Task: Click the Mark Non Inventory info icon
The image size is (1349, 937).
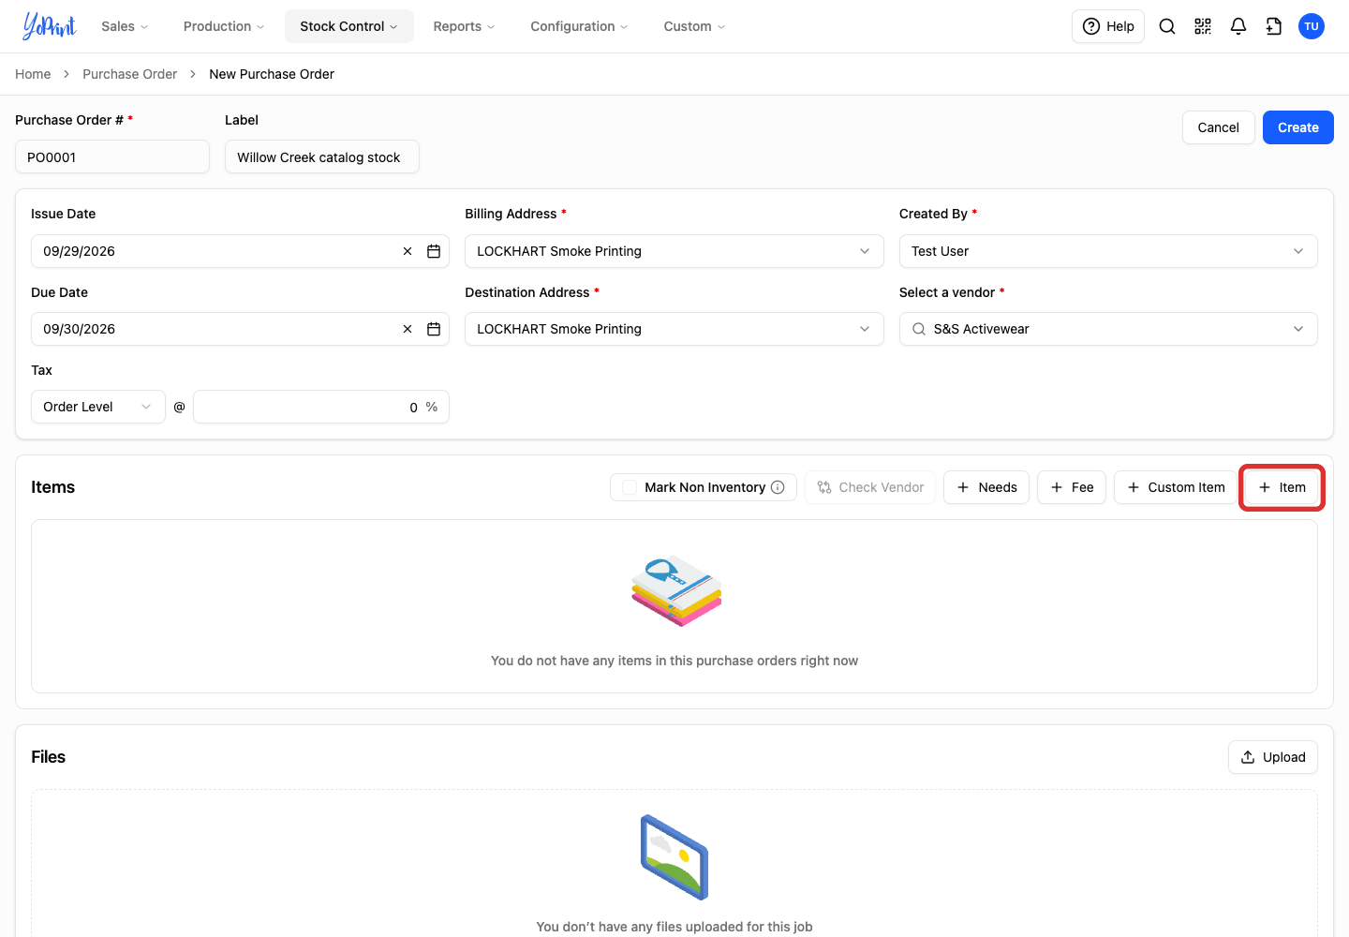Action: (778, 487)
